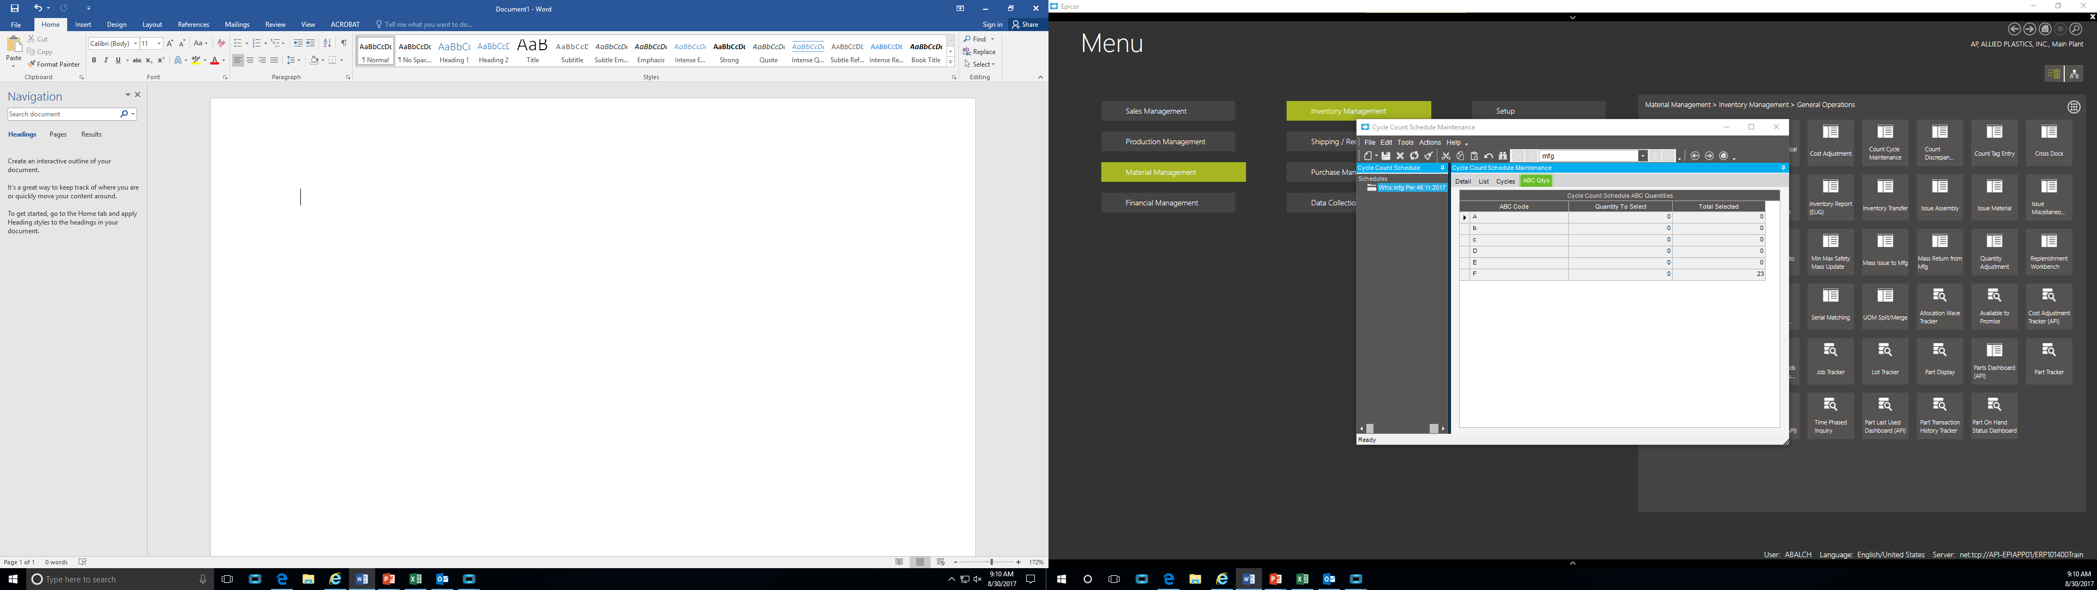The width and height of the screenshot is (2097, 590).
Task: Click the Save icon in Word's title bar
Action: pos(14,8)
